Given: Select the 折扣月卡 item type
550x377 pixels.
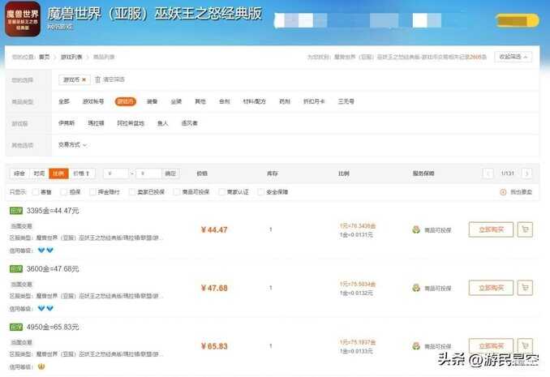Looking at the screenshot, I should [314, 101].
